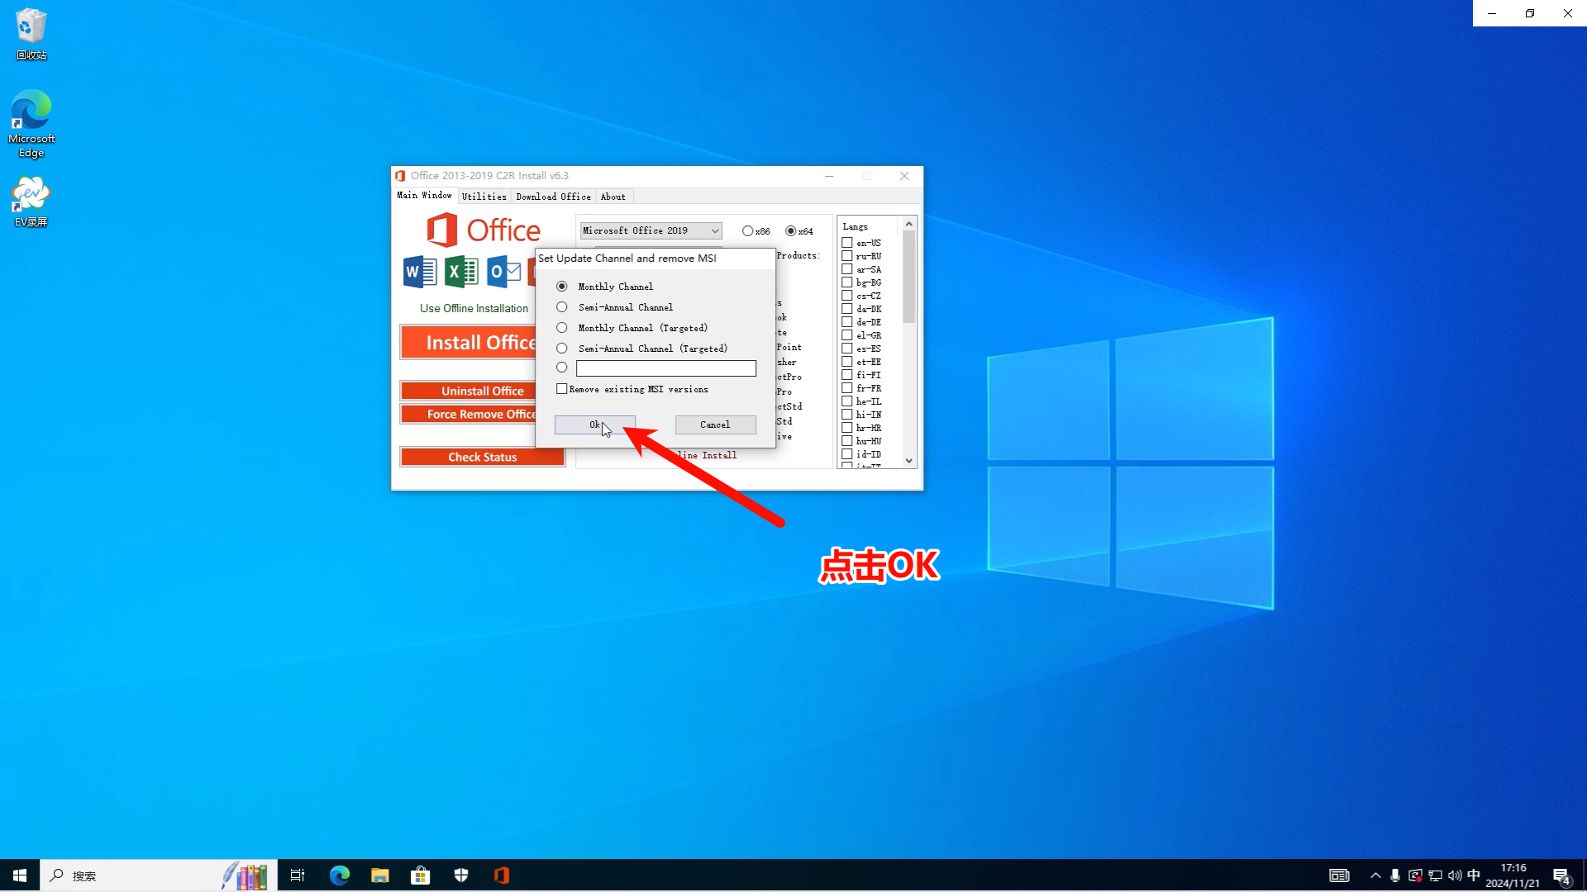Image resolution: width=1587 pixels, height=892 pixels.
Task: Select the custom channel radio button
Action: [x=562, y=368]
